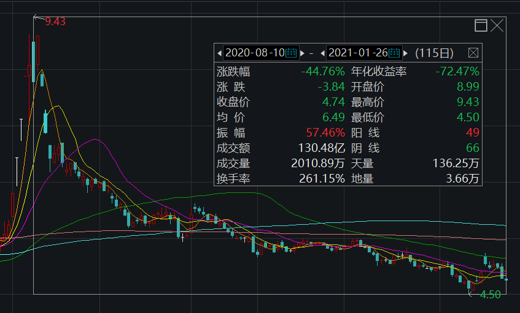Click the 成交额 130.48亿 row

pyautogui.click(x=281, y=148)
